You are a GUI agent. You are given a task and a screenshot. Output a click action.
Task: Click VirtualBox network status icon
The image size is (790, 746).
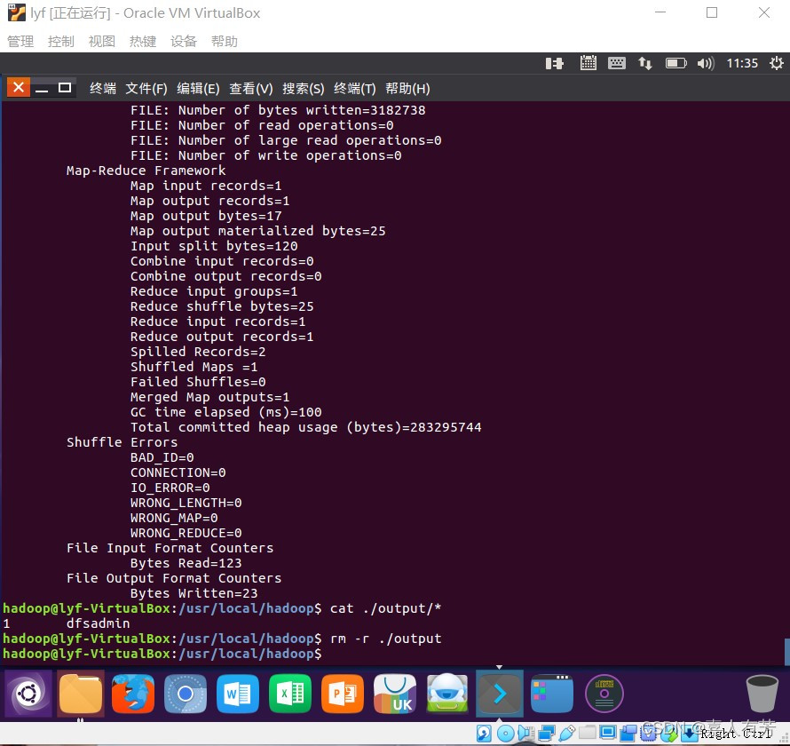547,733
